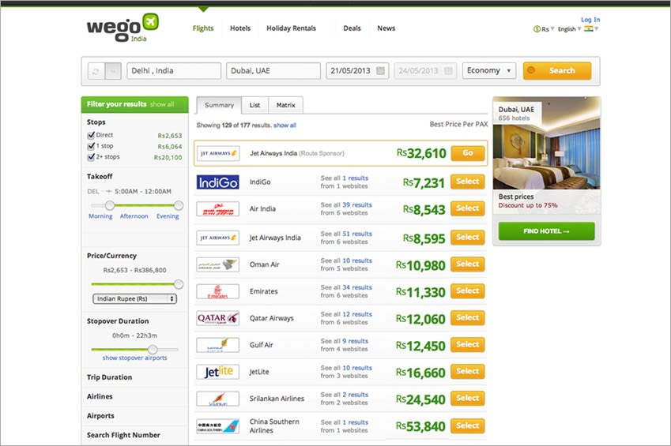Screen dimensions: 671x446
Task: Click the orange Search button
Action: (557, 70)
